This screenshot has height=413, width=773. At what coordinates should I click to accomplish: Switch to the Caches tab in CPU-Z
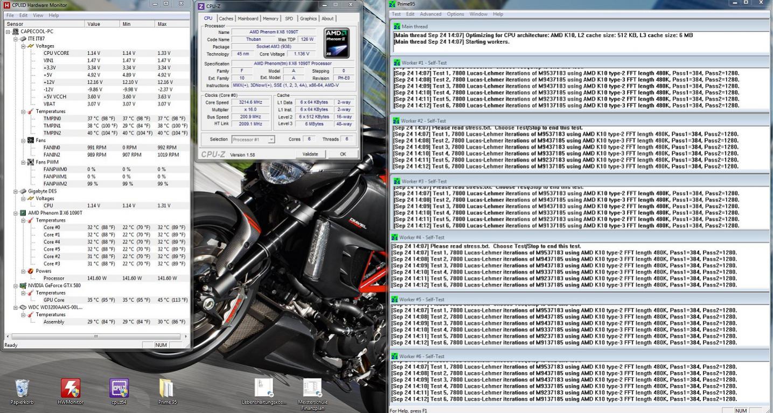pyautogui.click(x=226, y=18)
